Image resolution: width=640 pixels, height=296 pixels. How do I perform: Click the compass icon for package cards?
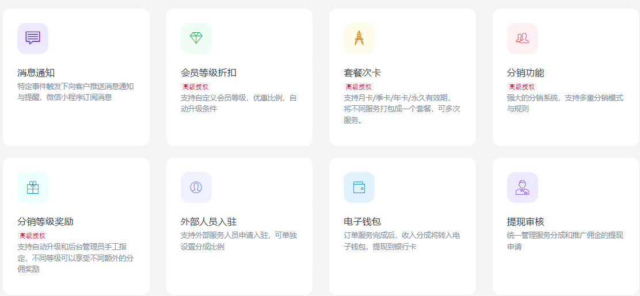click(359, 38)
